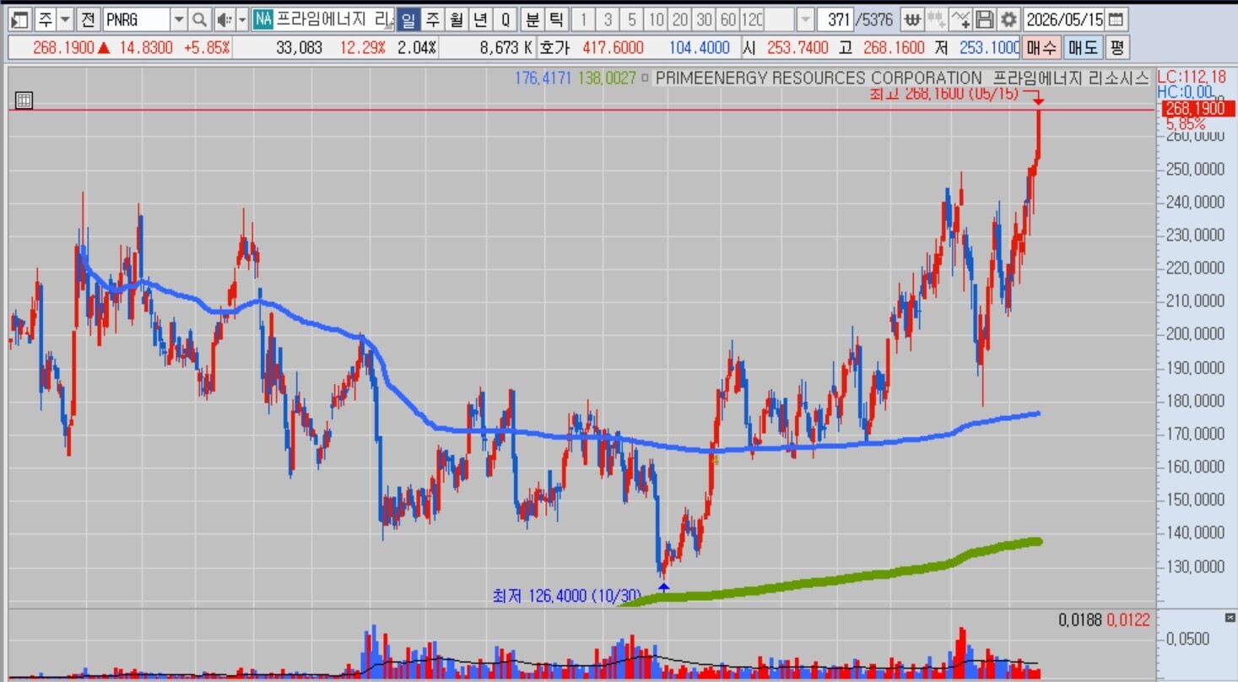Toggle the won currency display icon
Image resolution: width=1238 pixels, height=682 pixels.
(911, 19)
